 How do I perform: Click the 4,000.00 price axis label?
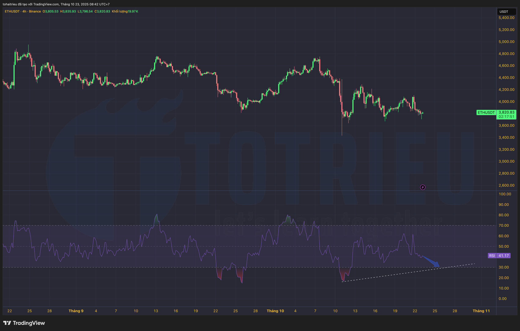[x=506, y=102]
